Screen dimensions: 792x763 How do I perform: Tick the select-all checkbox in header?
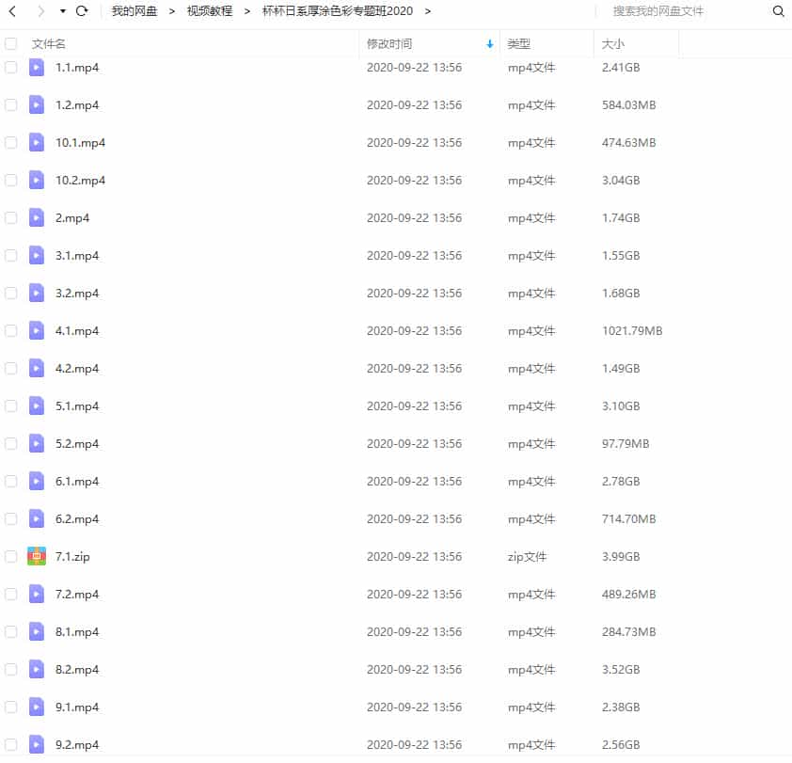(x=10, y=44)
